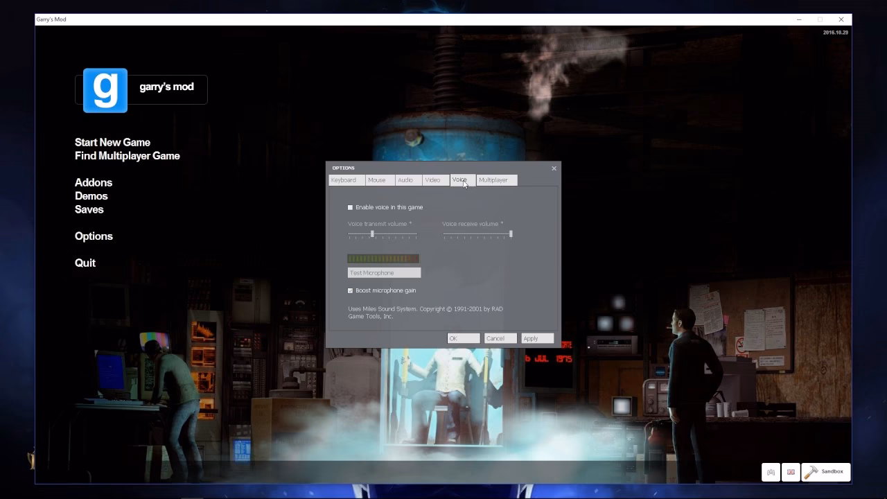
Task: Select Start New Game from main menu
Action: (112, 142)
